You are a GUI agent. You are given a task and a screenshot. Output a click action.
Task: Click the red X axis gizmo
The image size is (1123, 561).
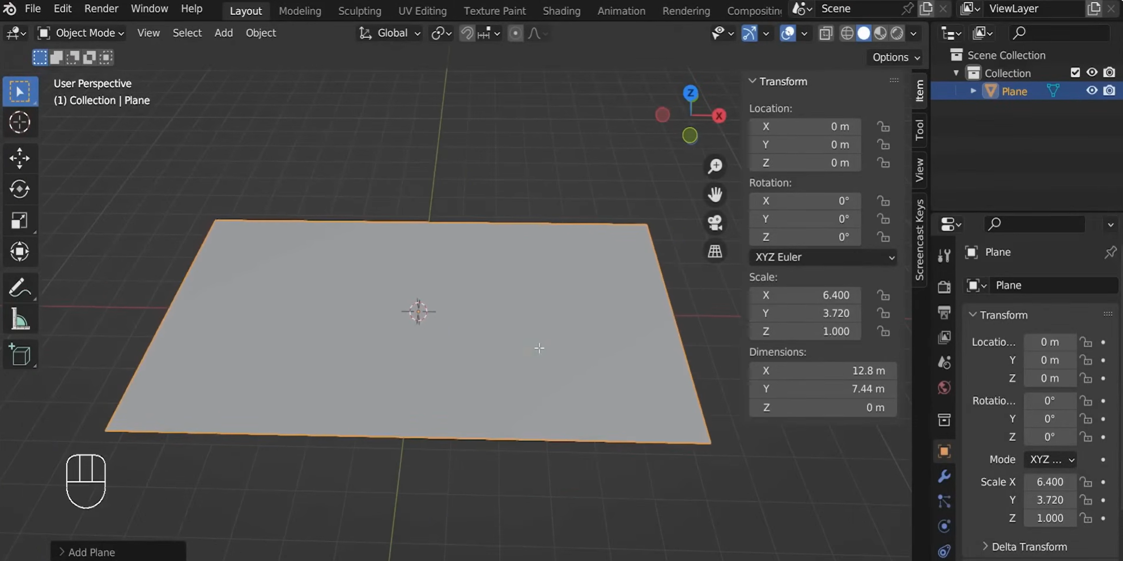coord(719,116)
